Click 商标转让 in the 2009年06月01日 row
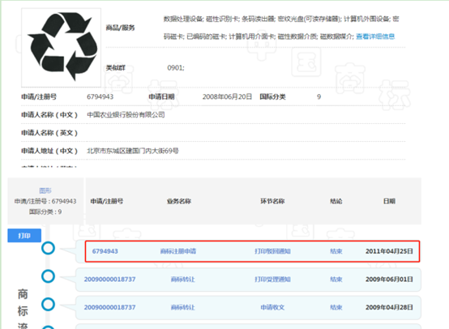 coord(182,280)
